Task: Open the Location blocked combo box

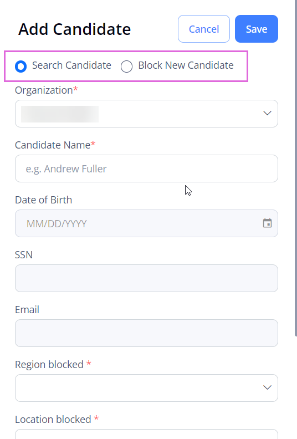Action: (x=146, y=434)
